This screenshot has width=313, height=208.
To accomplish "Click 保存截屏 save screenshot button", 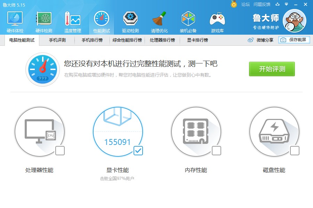I will click(294, 40).
